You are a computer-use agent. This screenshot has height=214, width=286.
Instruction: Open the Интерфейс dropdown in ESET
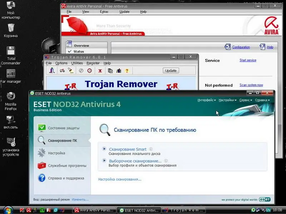207,100
